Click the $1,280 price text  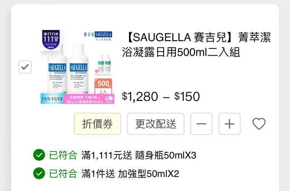click(140, 96)
